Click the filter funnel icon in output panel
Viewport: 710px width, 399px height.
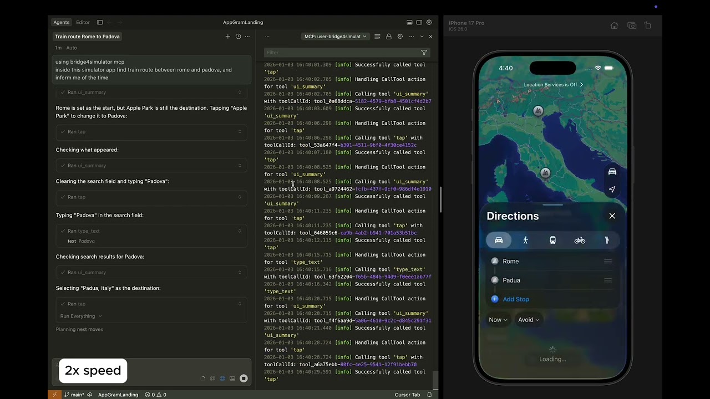tap(424, 53)
